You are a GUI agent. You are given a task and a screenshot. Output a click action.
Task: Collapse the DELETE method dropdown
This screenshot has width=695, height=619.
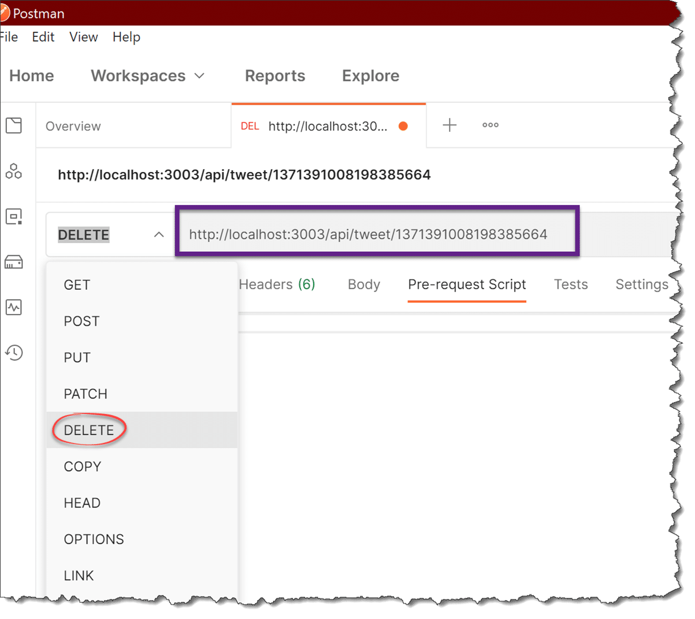pyautogui.click(x=159, y=235)
